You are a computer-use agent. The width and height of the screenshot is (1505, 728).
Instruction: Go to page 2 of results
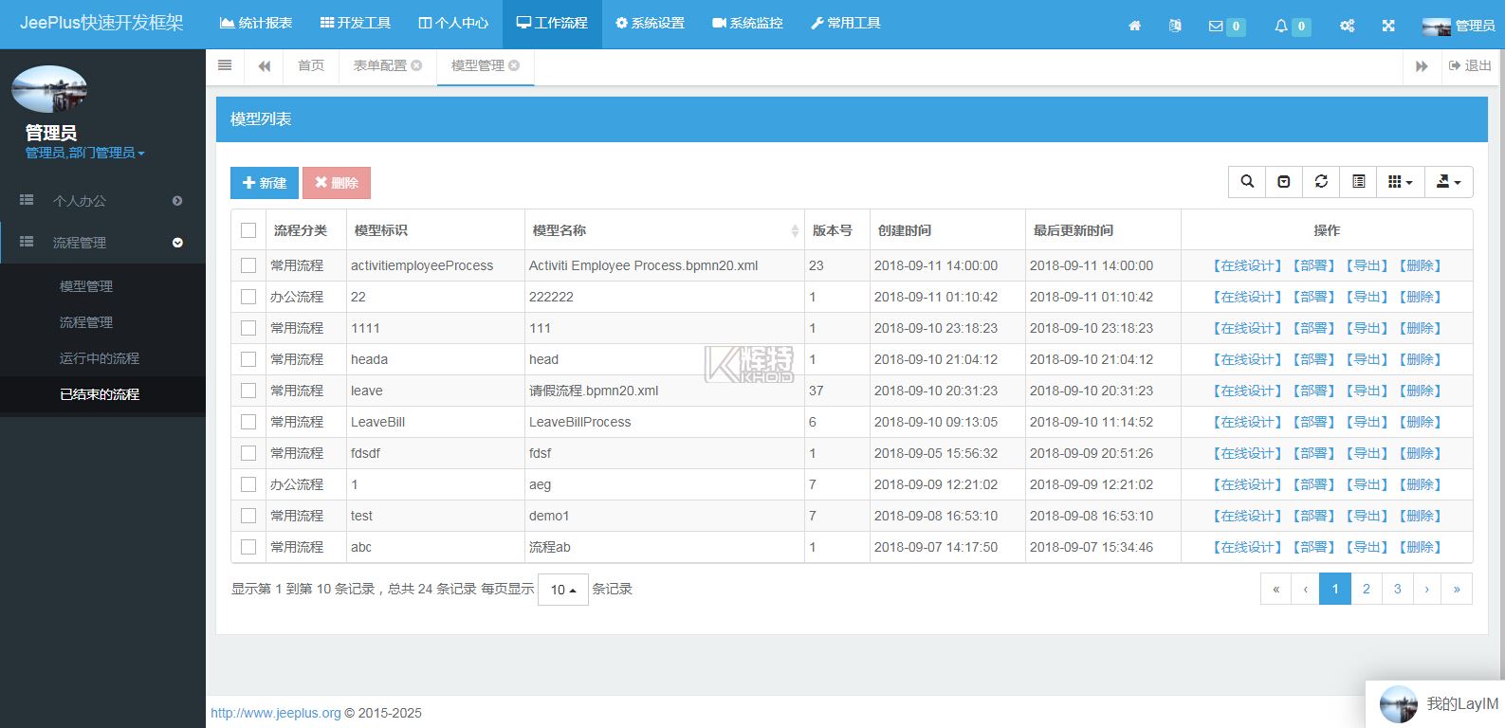[1367, 589]
